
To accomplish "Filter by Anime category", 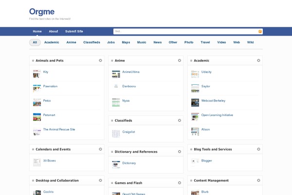I will tap(72, 42).
